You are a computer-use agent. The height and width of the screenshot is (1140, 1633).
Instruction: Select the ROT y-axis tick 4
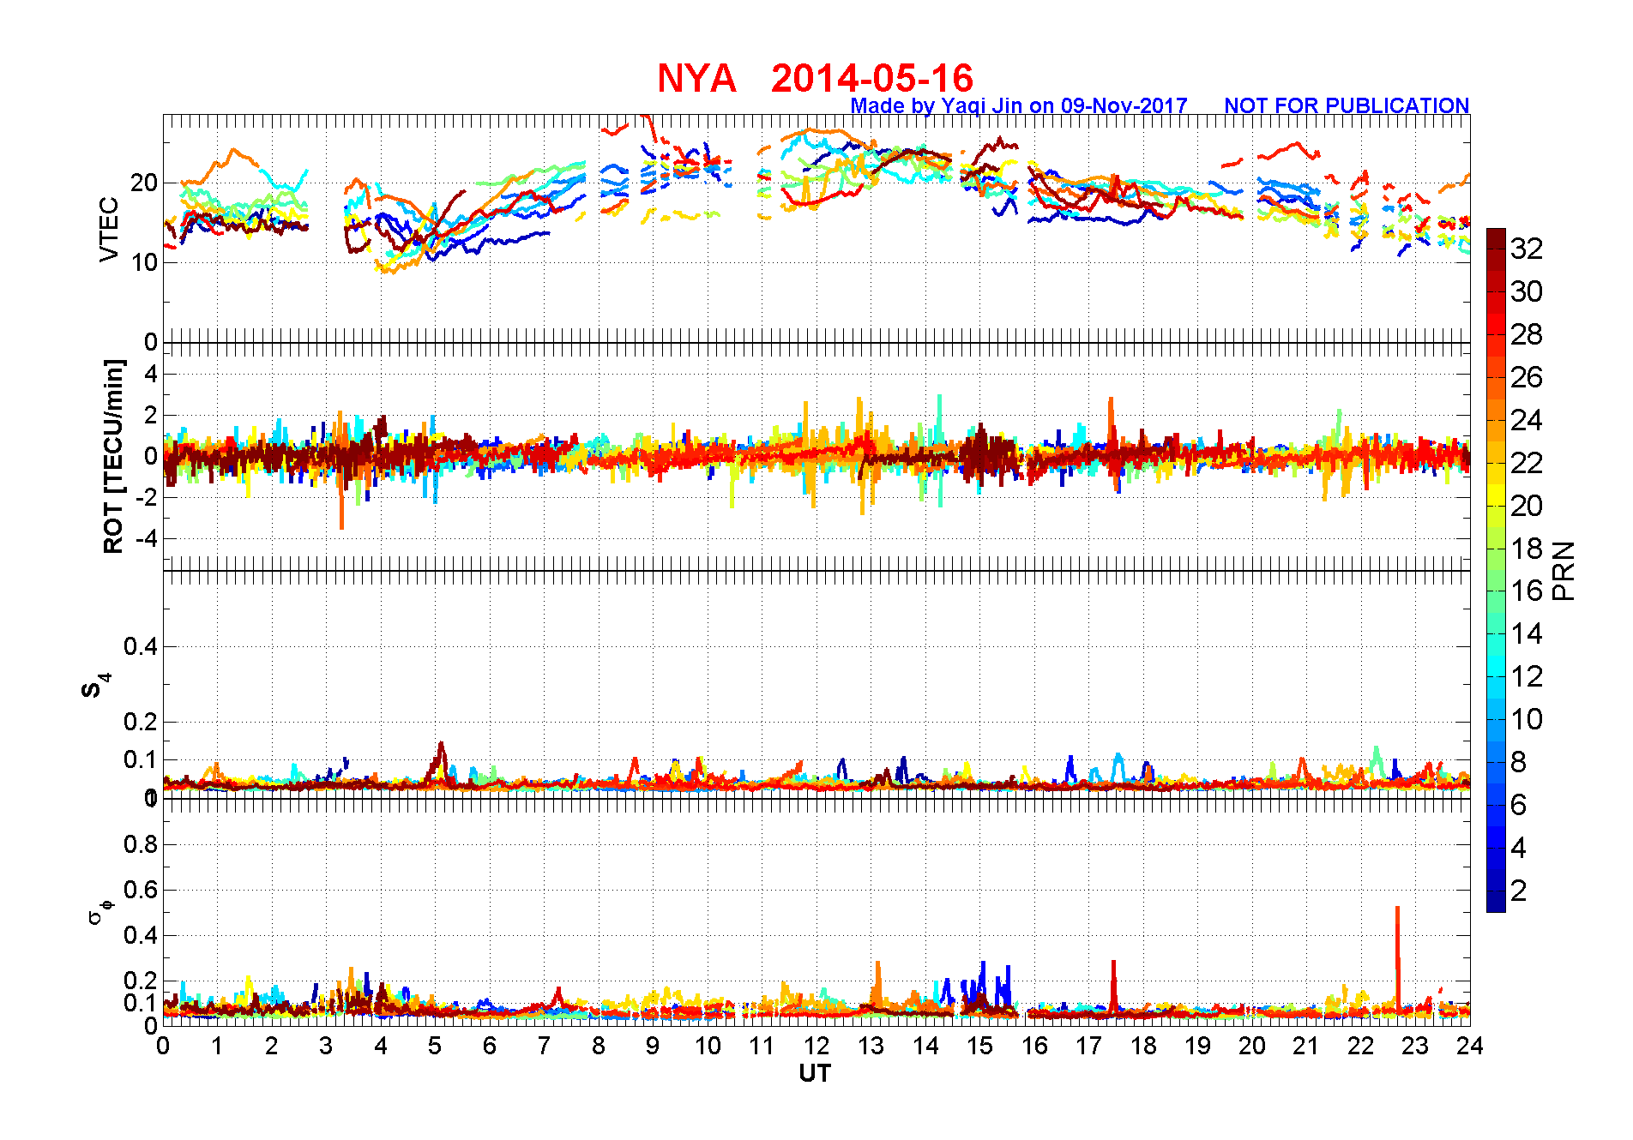(151, 374)
